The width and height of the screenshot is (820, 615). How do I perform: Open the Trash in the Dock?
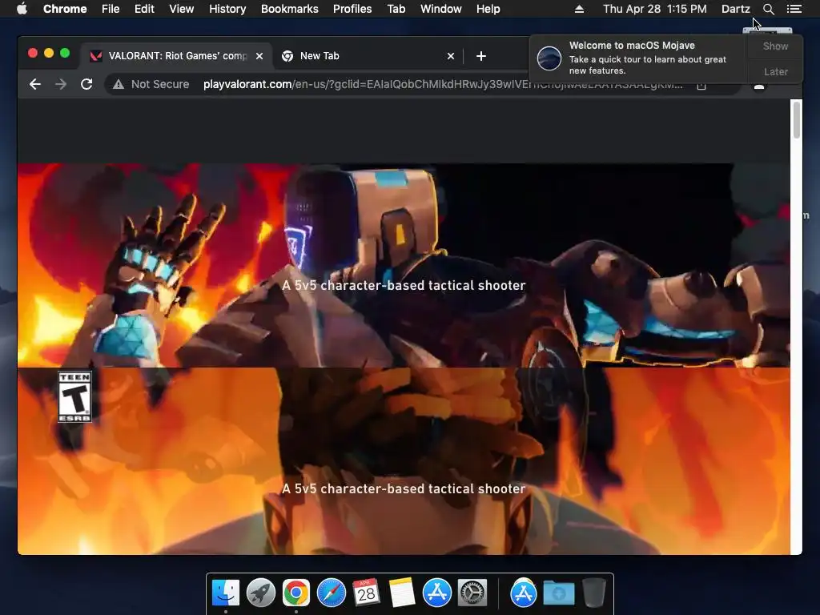pyautogui.click(x=593, y=593)
